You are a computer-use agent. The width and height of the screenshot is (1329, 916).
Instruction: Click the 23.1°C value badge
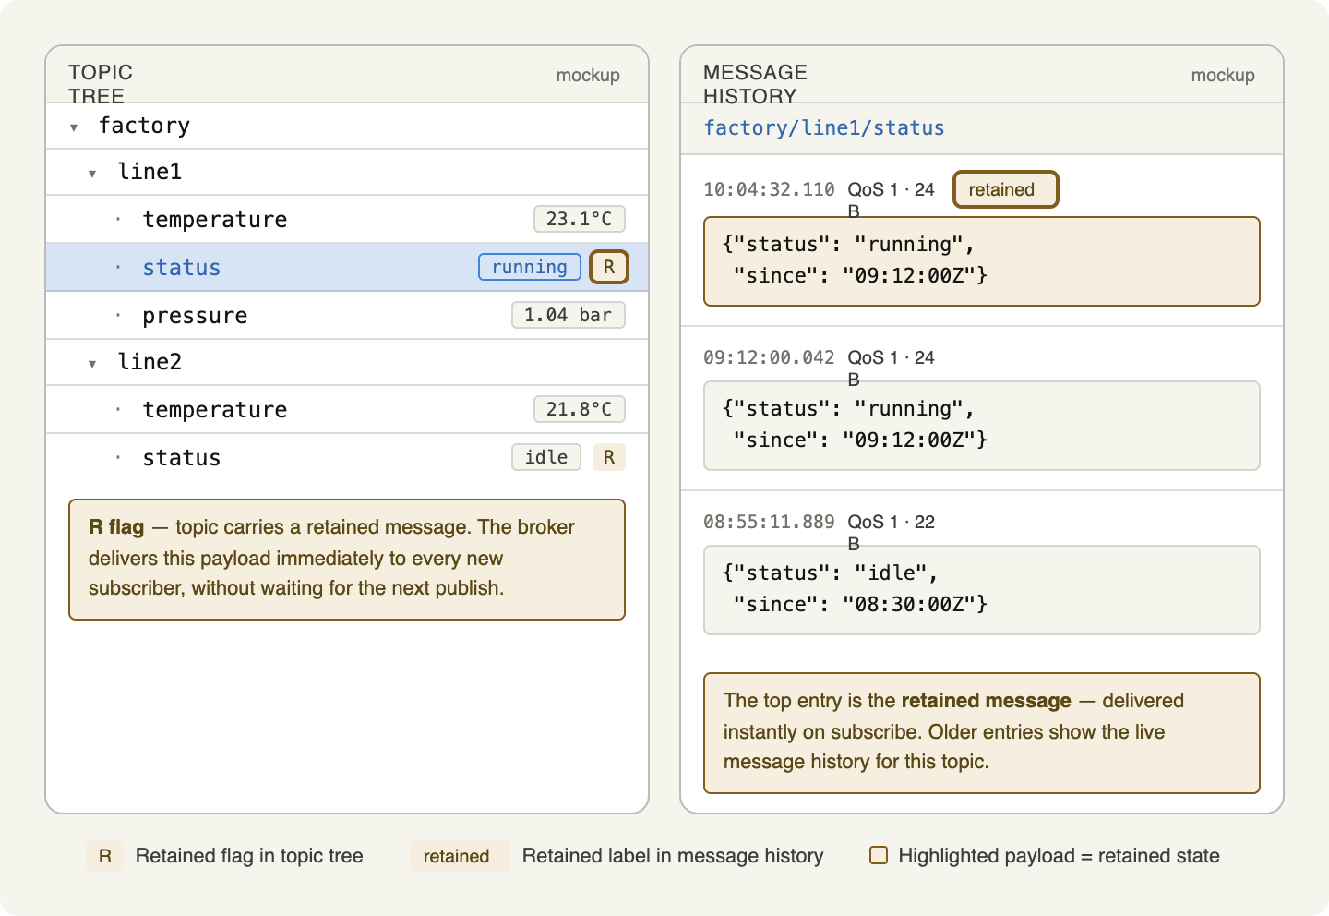[x=580, y=219]
